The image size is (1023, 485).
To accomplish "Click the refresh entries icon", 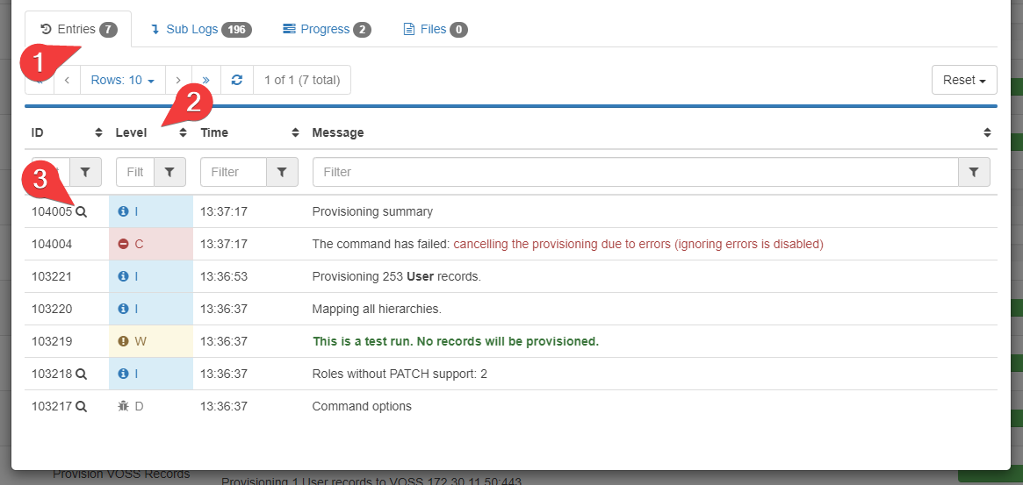I will (236, 80).
